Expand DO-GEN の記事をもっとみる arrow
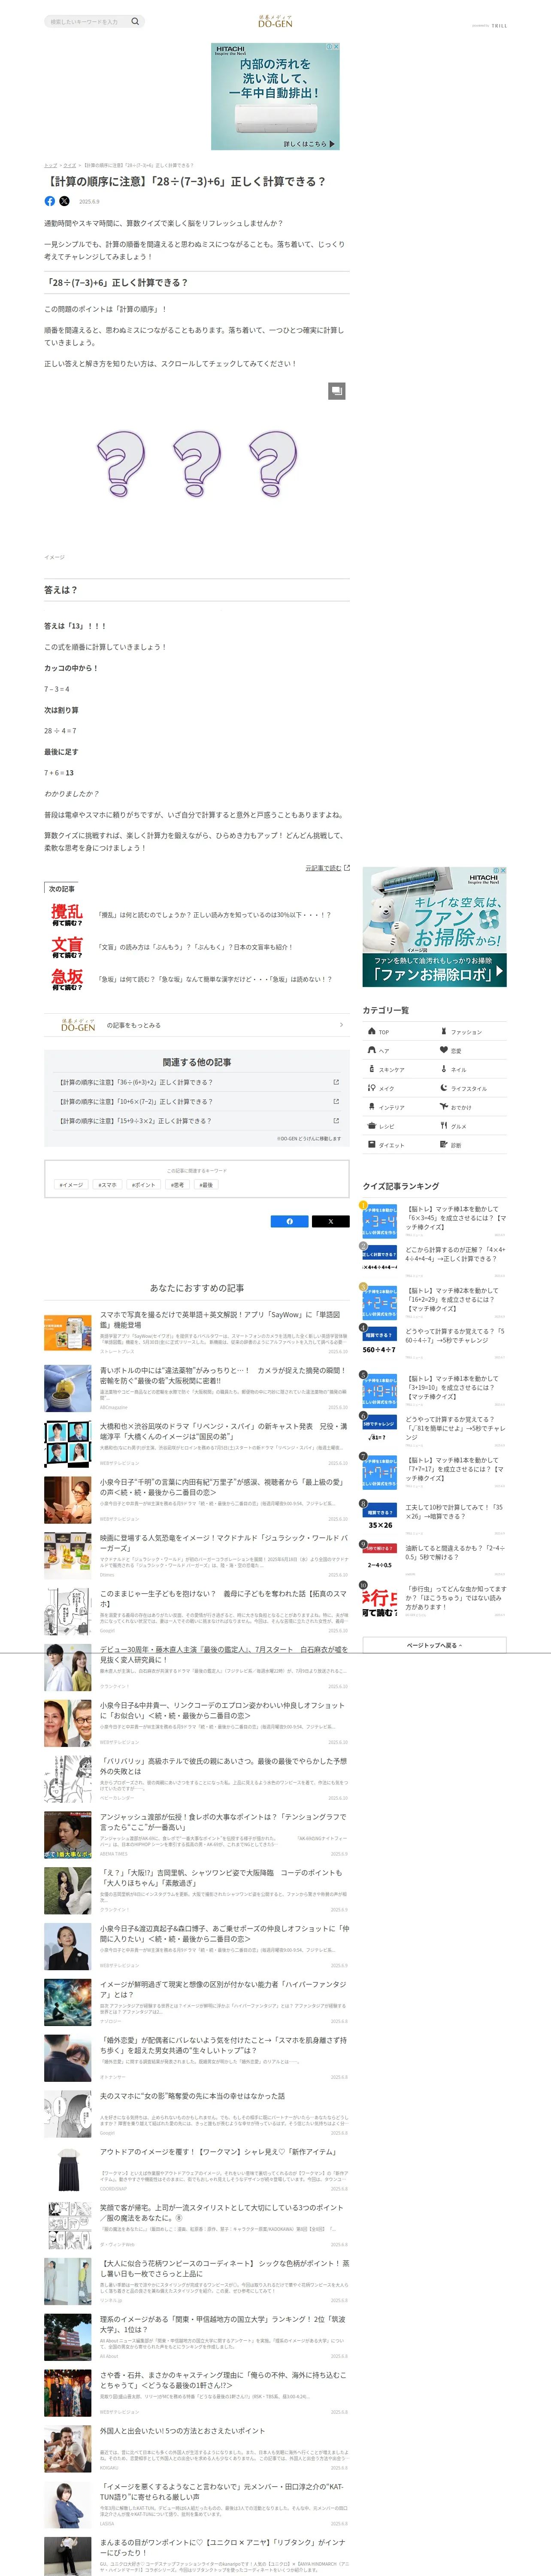 click(x=341, y=1025)
